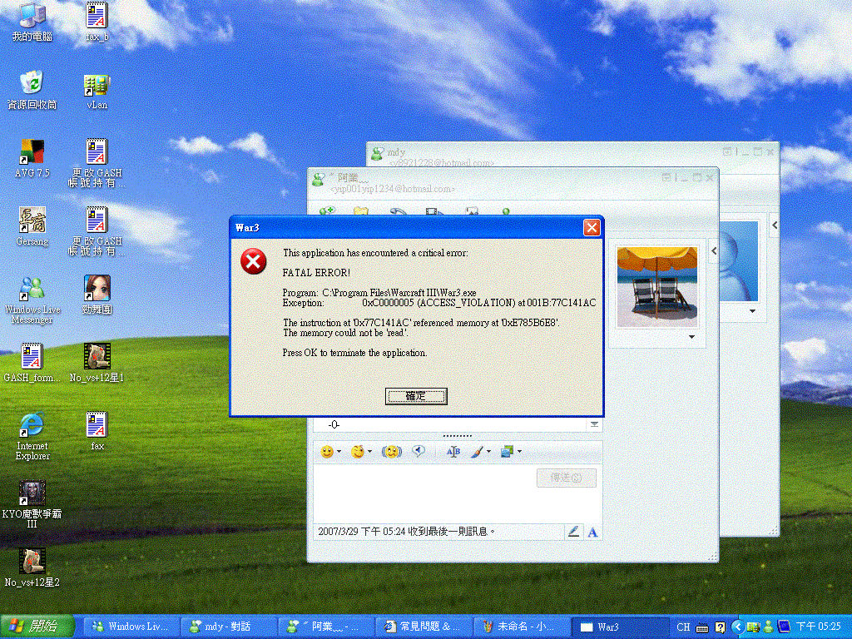The height and width of the screenshot is (639, 852).
Task: Open the picture pack icon in chat toolbar
Action: [x=507, y=452]
